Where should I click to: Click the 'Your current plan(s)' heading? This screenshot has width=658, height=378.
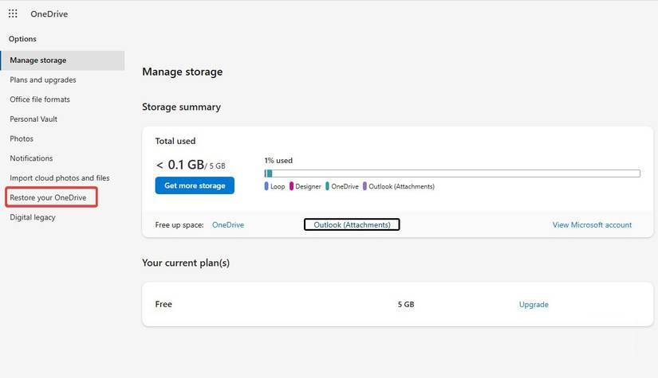click(186, 263)
